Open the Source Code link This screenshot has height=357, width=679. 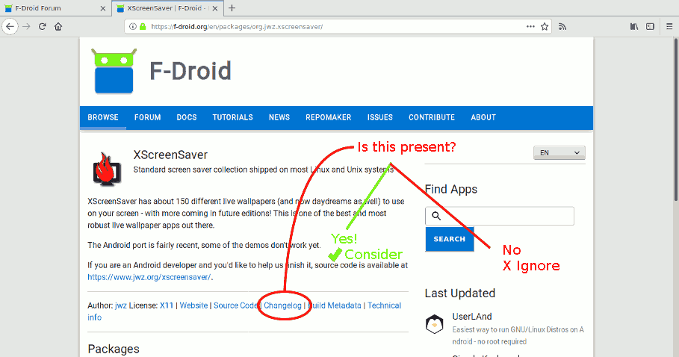click(235, 305)
